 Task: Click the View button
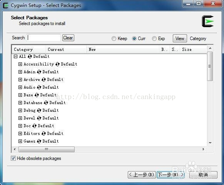(x=180, y=39)
